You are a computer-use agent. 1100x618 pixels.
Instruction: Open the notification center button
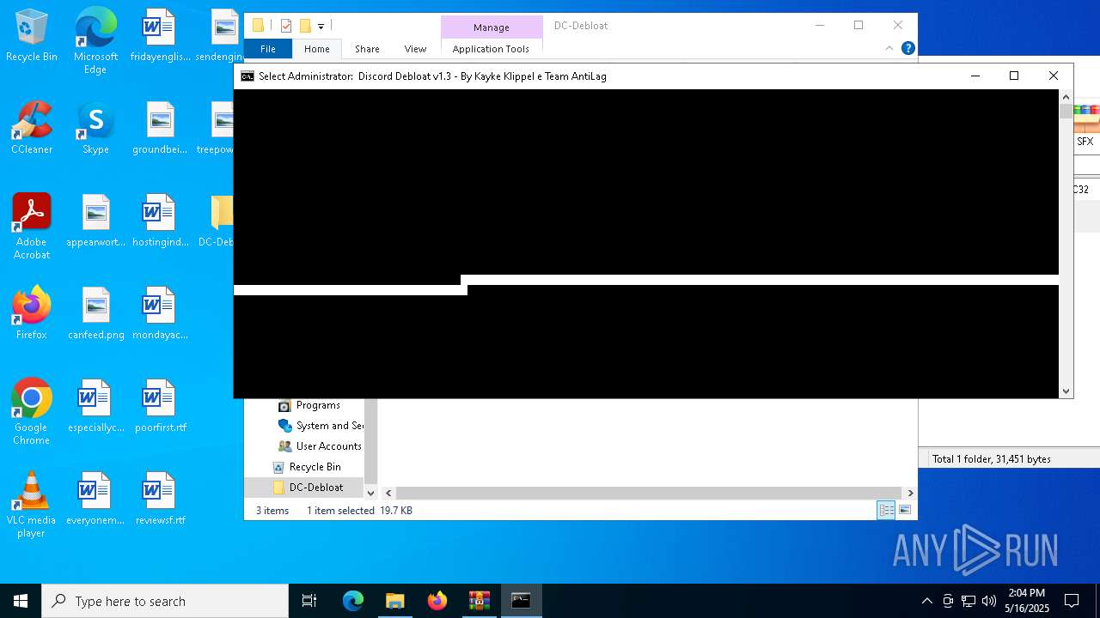click(x=1072, y=601)
